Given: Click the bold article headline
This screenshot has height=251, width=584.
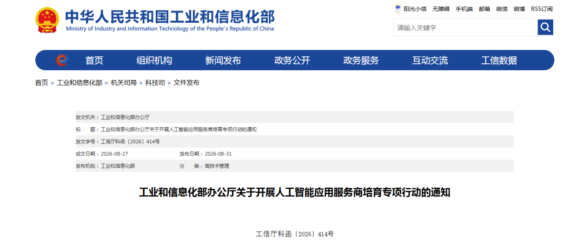Looking at the screenshot, I should coord(294,193).
